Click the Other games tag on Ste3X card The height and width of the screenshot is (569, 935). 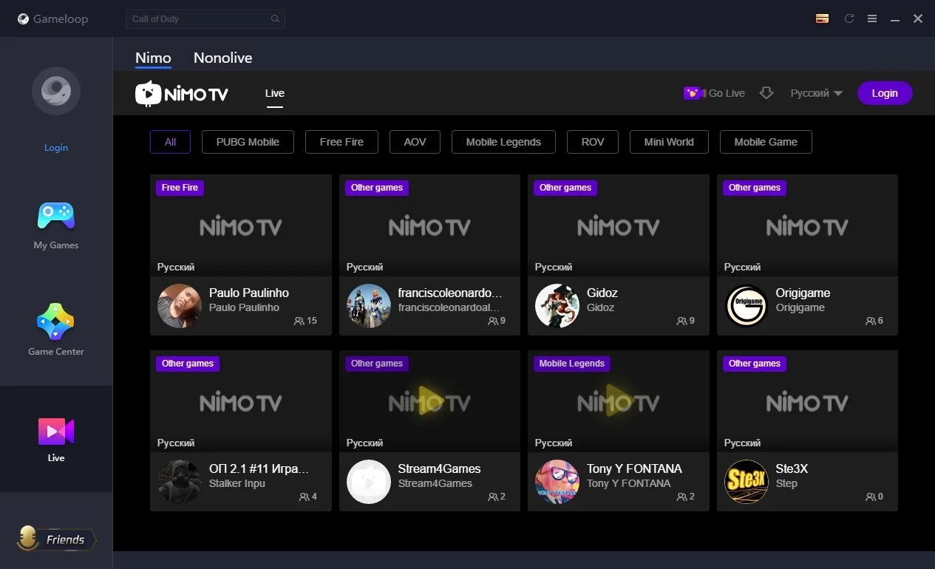click(755, 364)
